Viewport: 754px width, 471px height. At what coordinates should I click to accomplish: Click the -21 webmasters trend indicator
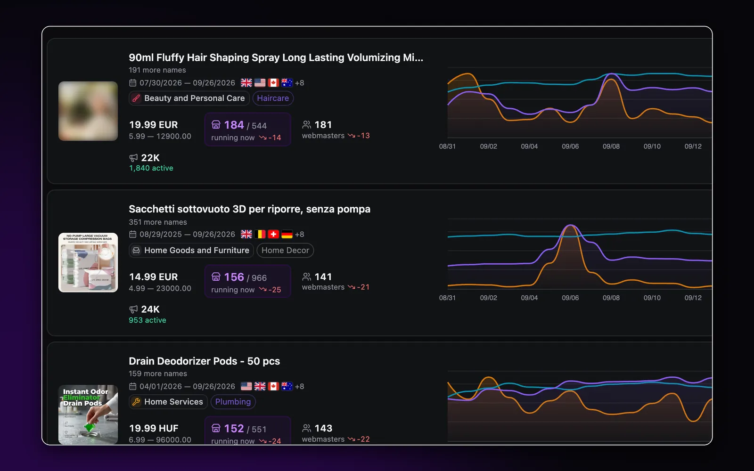pyautogui.click(x=359, y=287)
